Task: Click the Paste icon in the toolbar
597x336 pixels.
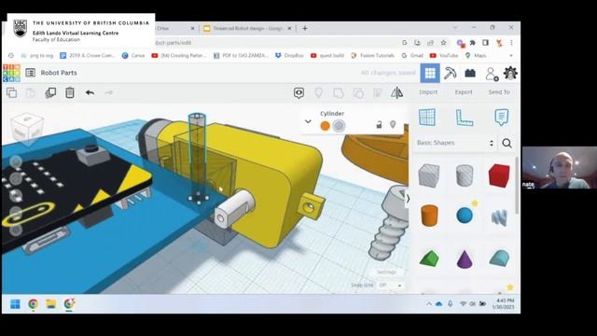Action: 31,92
